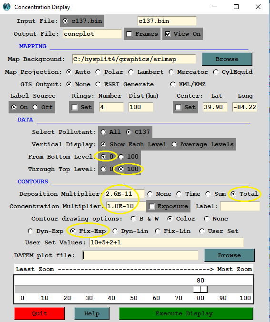Choose the Sum deposition option

tap(208, 194)
